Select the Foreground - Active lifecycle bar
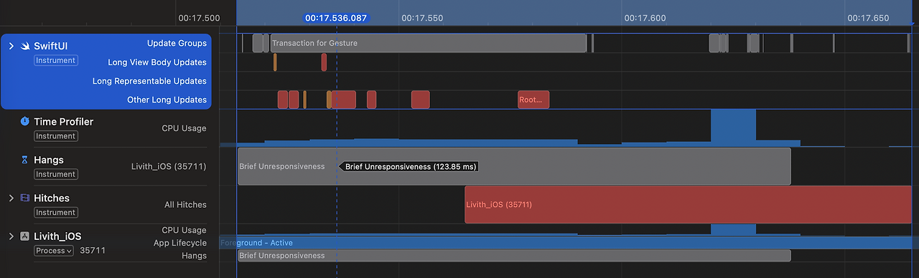Image resolution: width=919 pixels, height=278 pixels. [569, 243]
